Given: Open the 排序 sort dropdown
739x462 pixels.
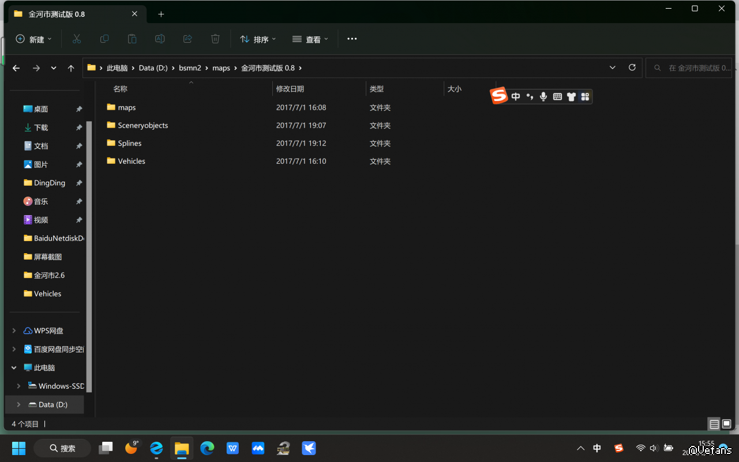Looking at the screenshot, I should point(258,39).
